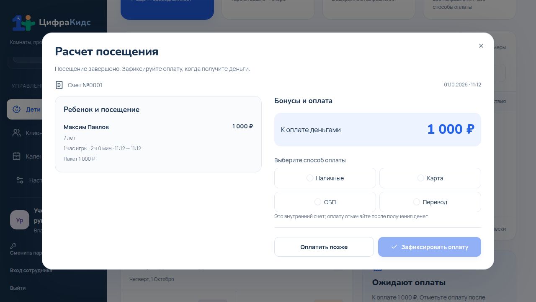536x302 pixels.
Task: Open the clients icon in sidebar
Action: click(x=17, y=133)
